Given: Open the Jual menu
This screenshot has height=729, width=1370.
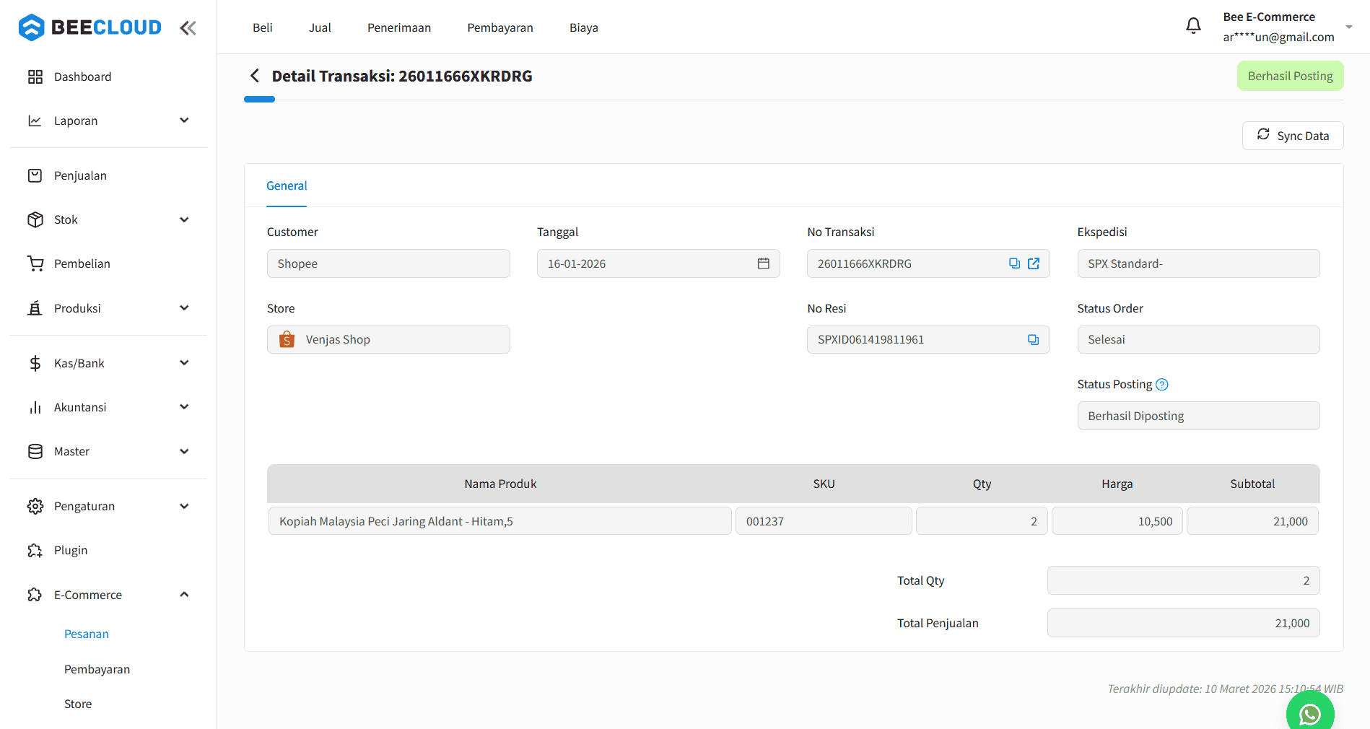Looking at the screenshot, I should pos(320,27).
